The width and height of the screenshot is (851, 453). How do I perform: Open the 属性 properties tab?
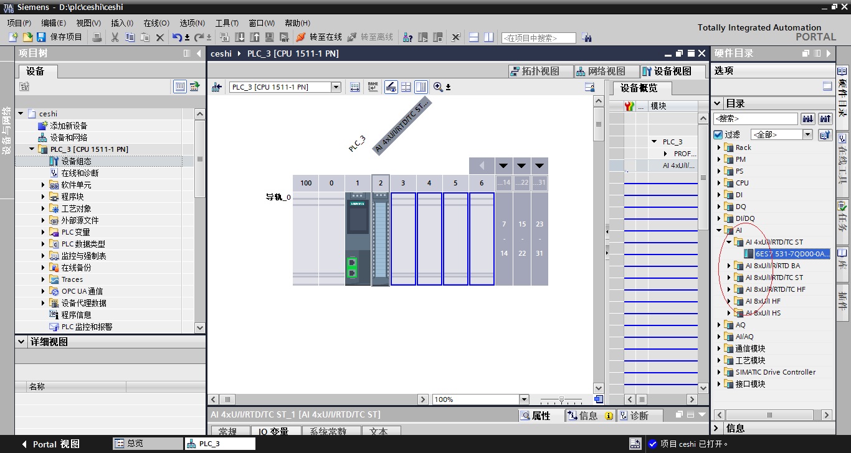coord(541,416)
